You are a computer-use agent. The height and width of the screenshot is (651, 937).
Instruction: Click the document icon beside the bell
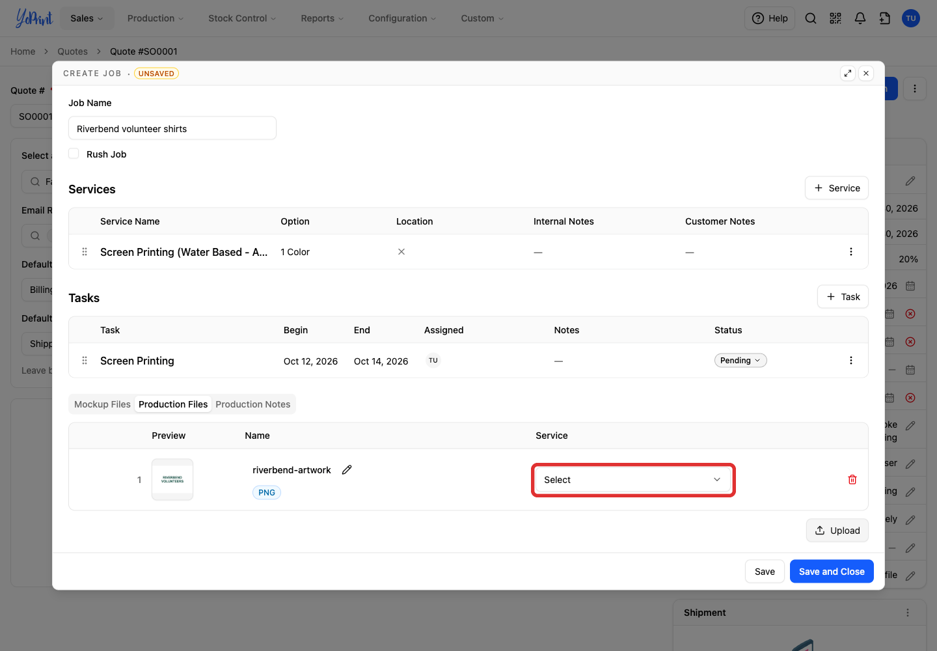[x=885, y=18]
